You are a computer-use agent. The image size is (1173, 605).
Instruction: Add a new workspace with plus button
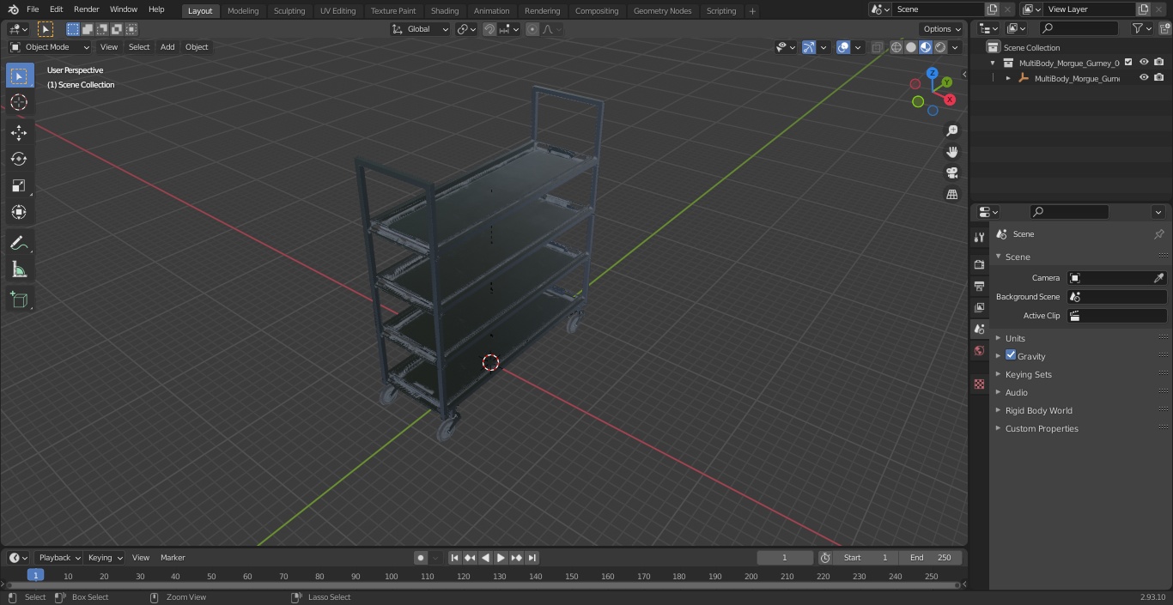click(x=752, y=11)
